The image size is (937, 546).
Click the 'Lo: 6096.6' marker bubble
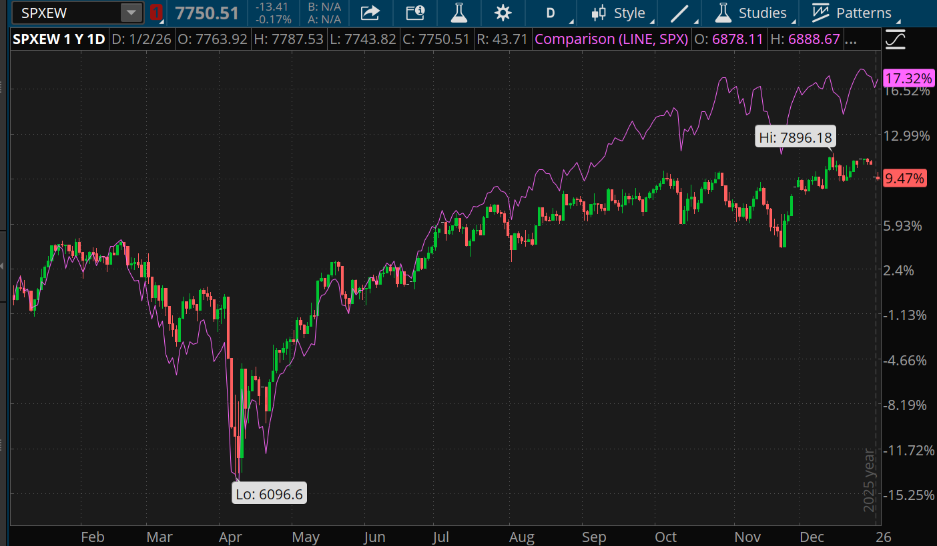tap(269, 493)
